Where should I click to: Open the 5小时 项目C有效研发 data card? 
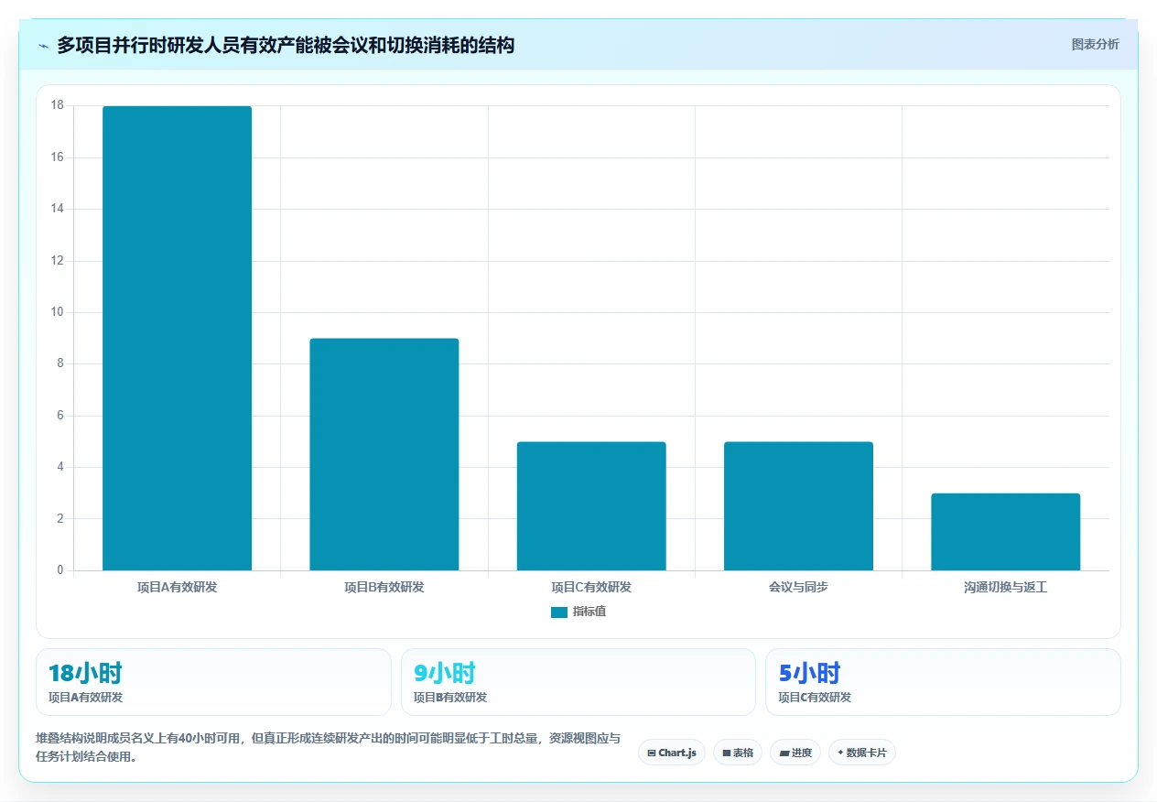(943, 682)
